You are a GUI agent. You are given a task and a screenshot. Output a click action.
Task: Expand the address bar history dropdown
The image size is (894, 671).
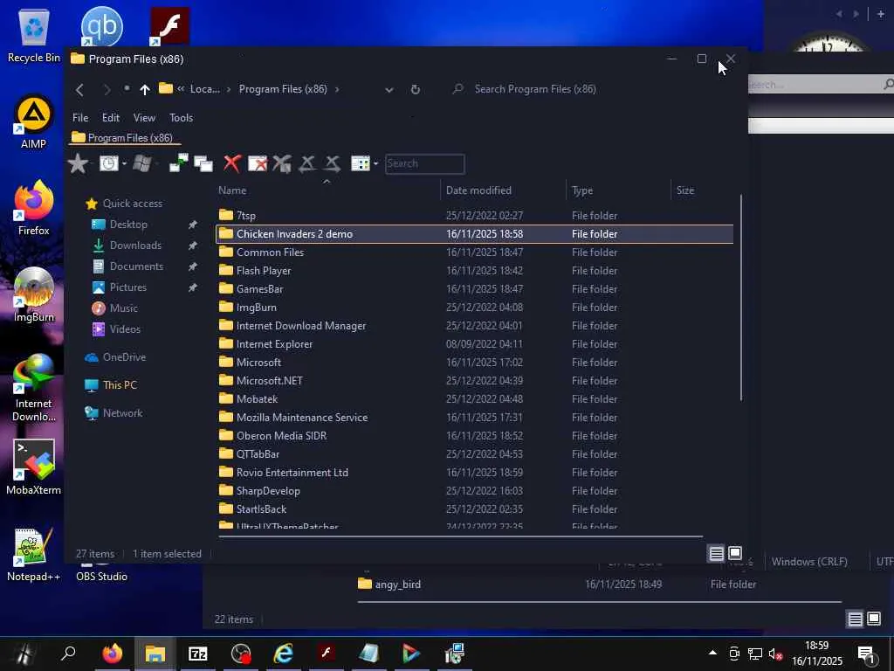[x=389, y=90]
